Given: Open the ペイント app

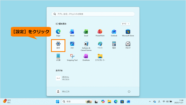Looking at the screenshot, I should coord(100,45).
